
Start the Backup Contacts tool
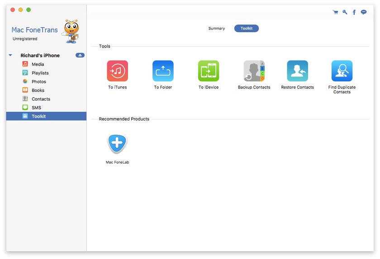254,71
